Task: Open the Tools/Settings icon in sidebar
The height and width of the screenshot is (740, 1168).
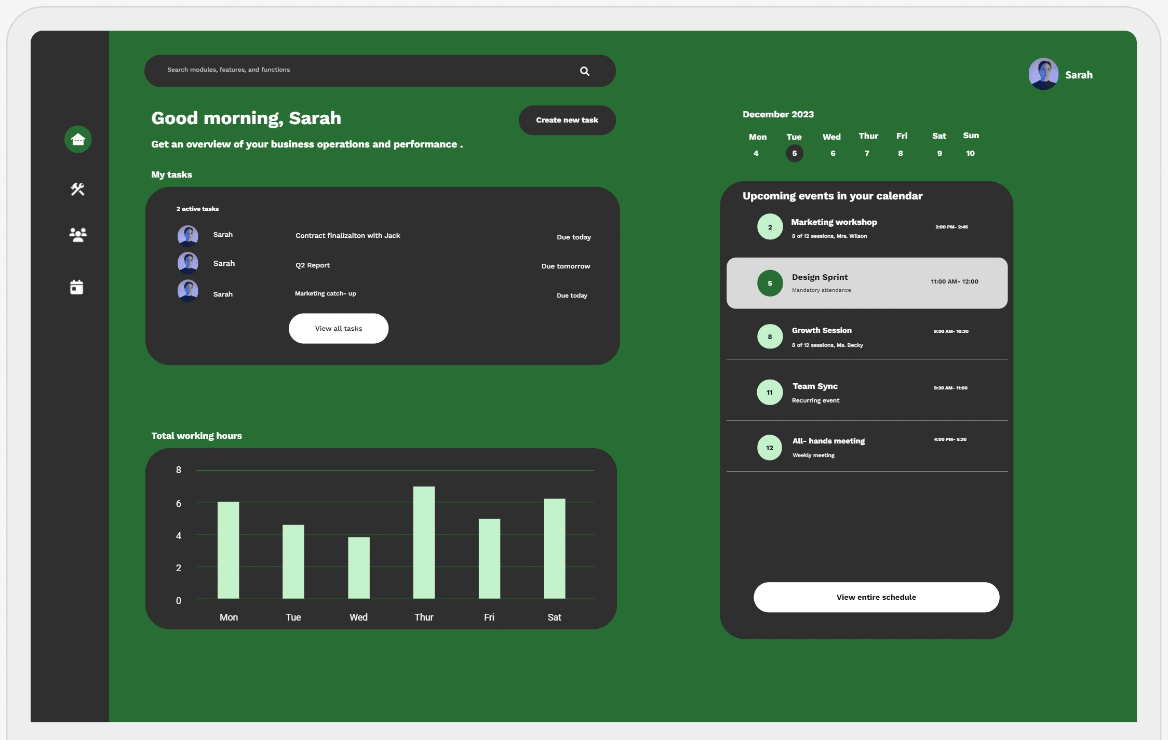Action: click(x=77, y=189)
